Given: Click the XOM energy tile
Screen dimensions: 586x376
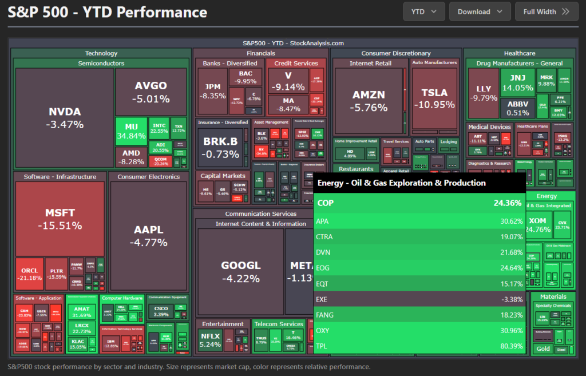Looking at the screenshot, I should (537, 225).
